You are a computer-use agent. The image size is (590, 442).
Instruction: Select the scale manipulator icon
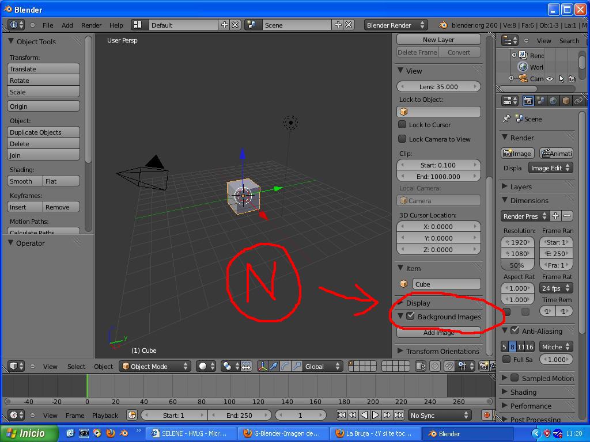pyautogui.click(x=297, y=366)
